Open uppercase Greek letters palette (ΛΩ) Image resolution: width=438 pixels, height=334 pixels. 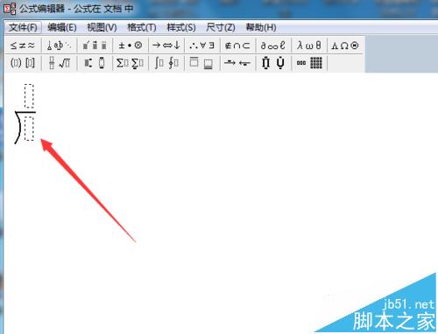coord(345,45)
